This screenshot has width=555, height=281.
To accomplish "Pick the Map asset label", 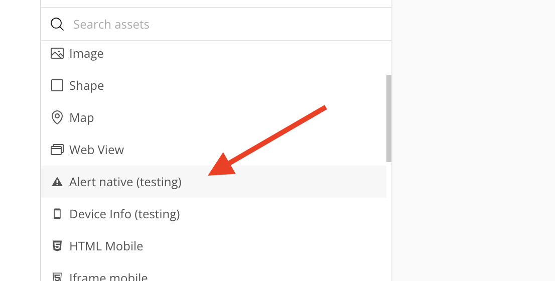I will [82, 118].
